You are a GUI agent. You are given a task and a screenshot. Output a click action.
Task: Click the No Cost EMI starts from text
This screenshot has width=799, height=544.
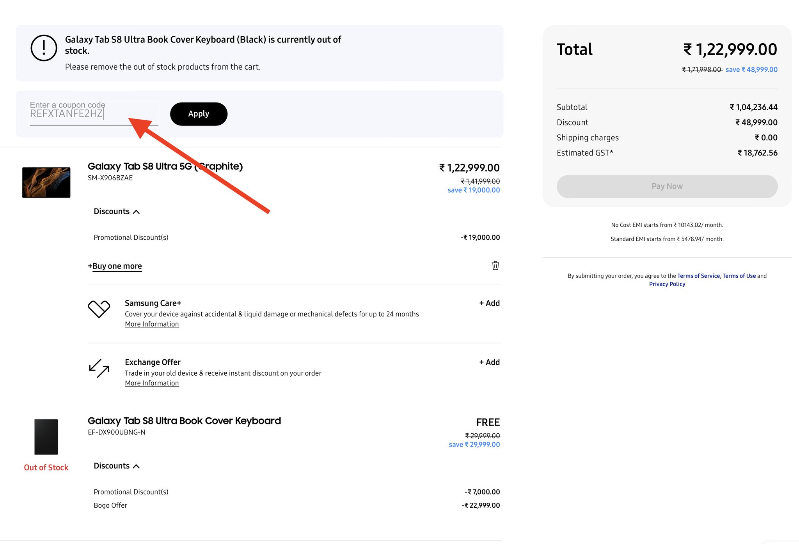[x=667, y=225]
